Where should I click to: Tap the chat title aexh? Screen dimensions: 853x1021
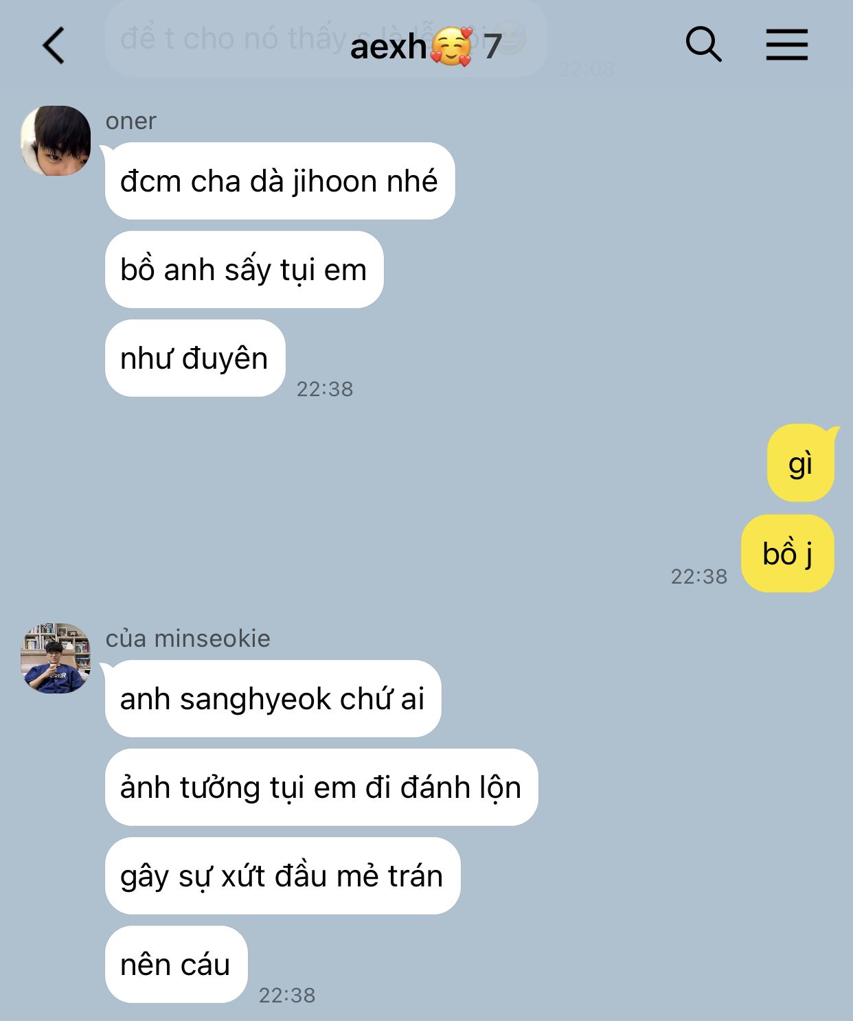tap(388, 47)
